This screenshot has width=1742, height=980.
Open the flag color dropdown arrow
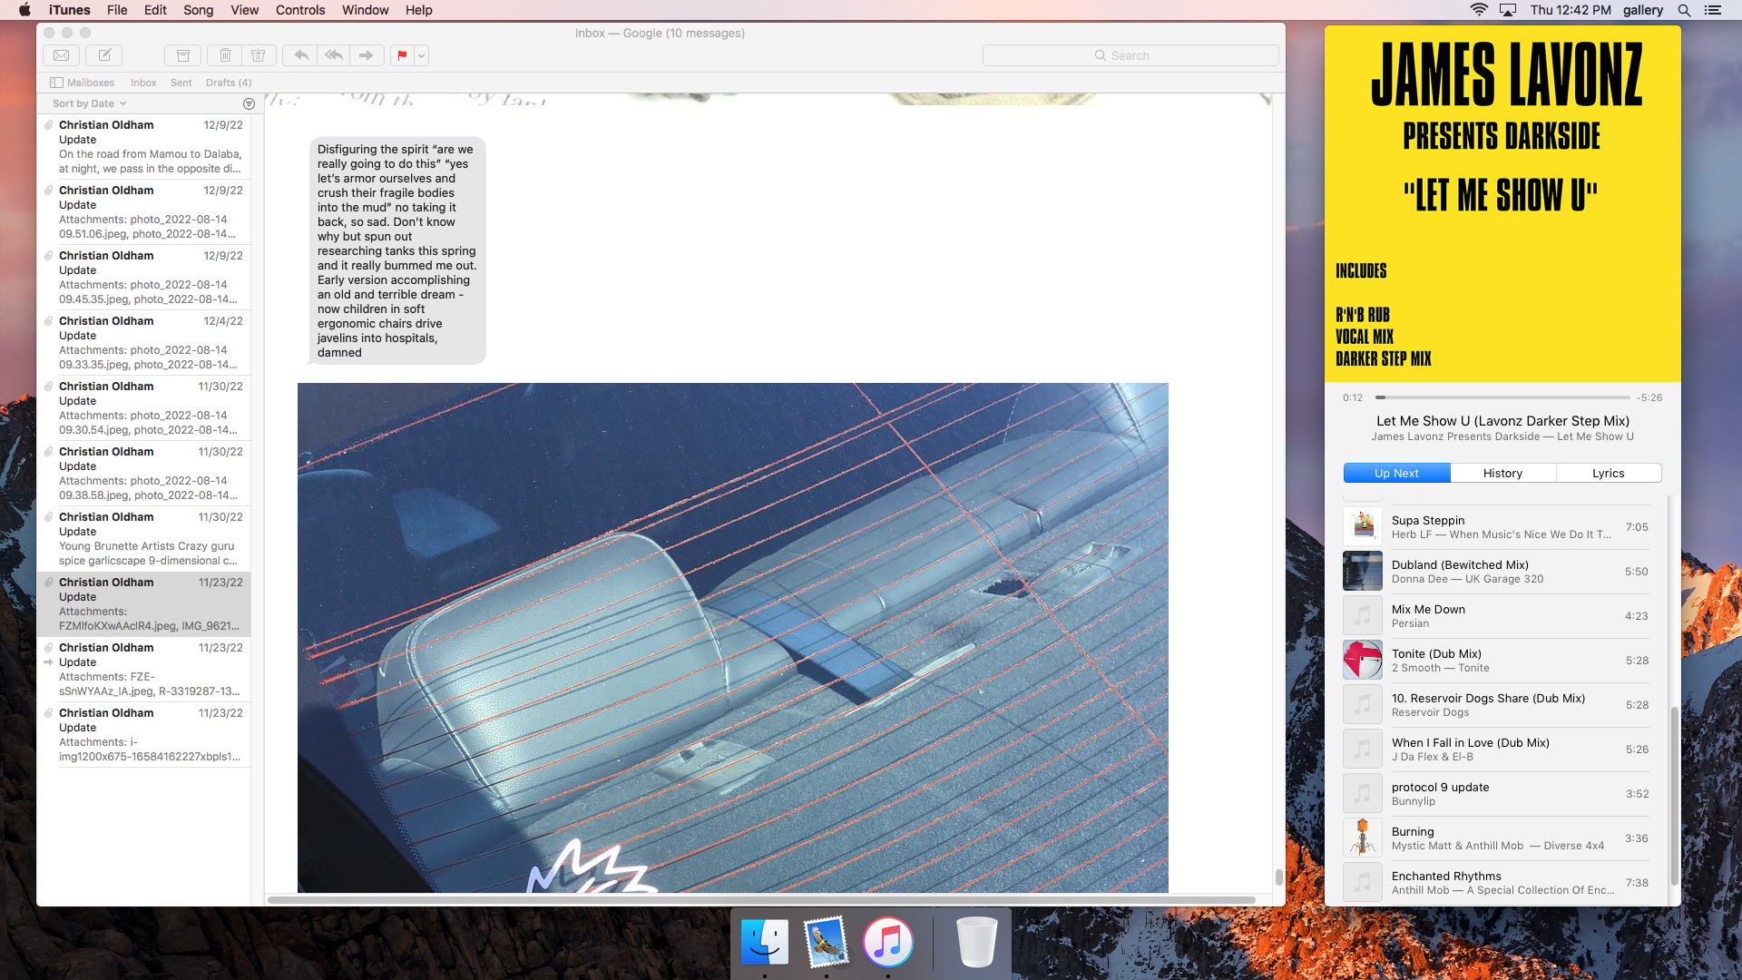click(x=422, y=55)
